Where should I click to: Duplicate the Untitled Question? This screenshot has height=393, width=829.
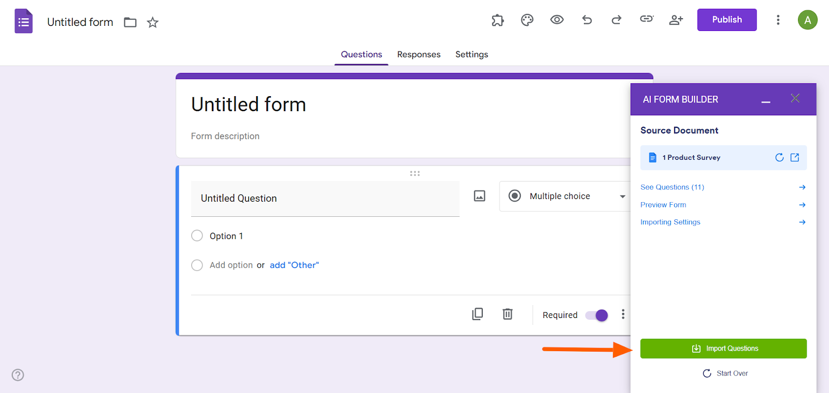tap(478, 314)
